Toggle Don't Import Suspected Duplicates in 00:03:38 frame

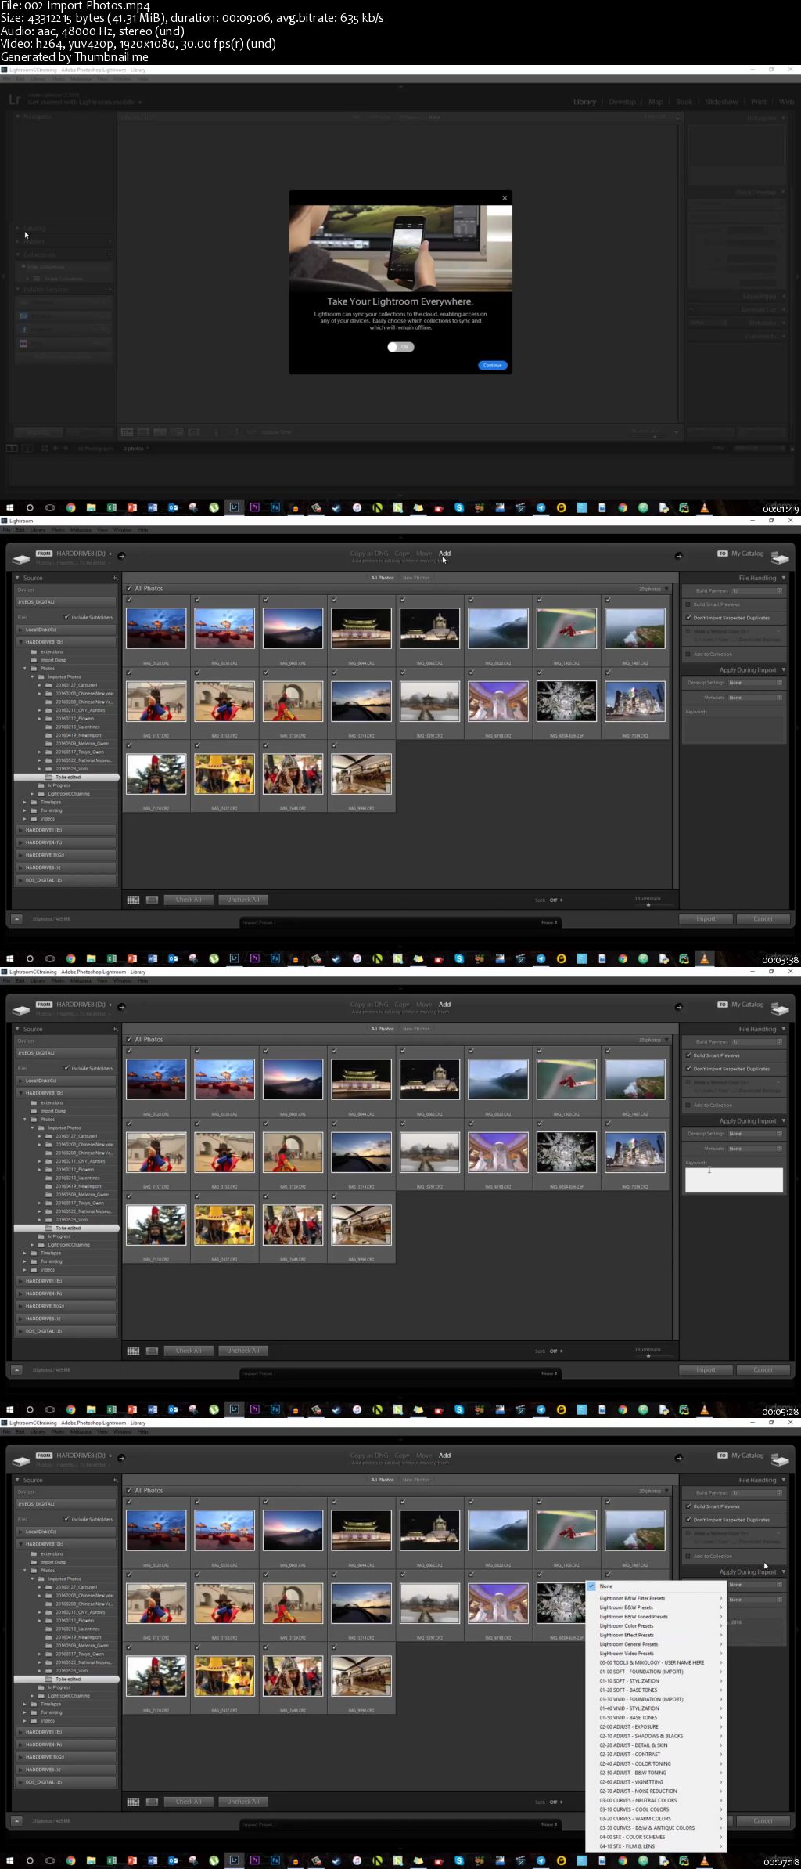tap(688, 618)
